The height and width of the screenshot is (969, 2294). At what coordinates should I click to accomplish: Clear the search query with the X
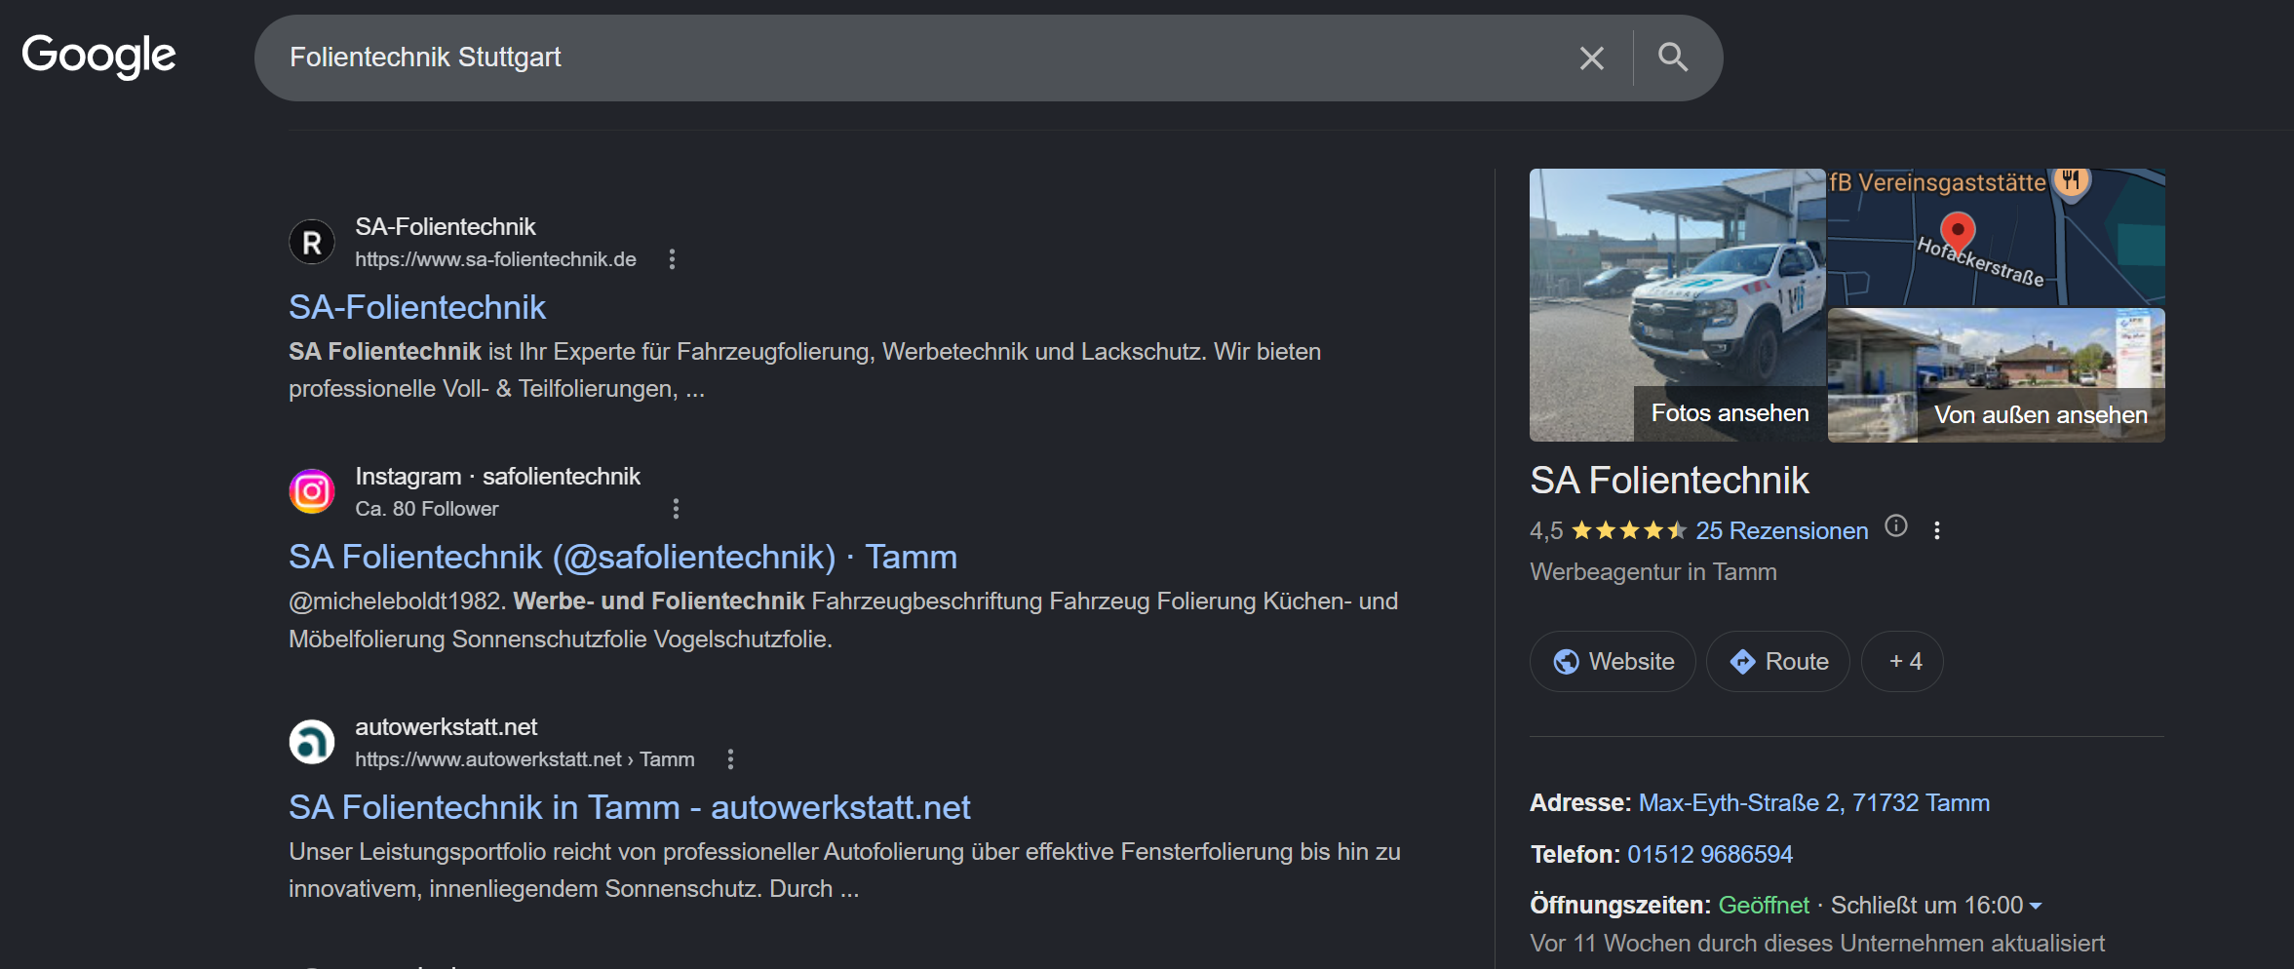pyautogui.click(x=1591, y=58)
